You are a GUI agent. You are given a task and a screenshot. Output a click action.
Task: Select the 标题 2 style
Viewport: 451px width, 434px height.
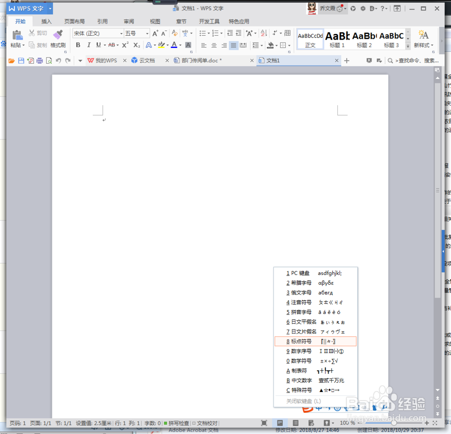point(364,39)
